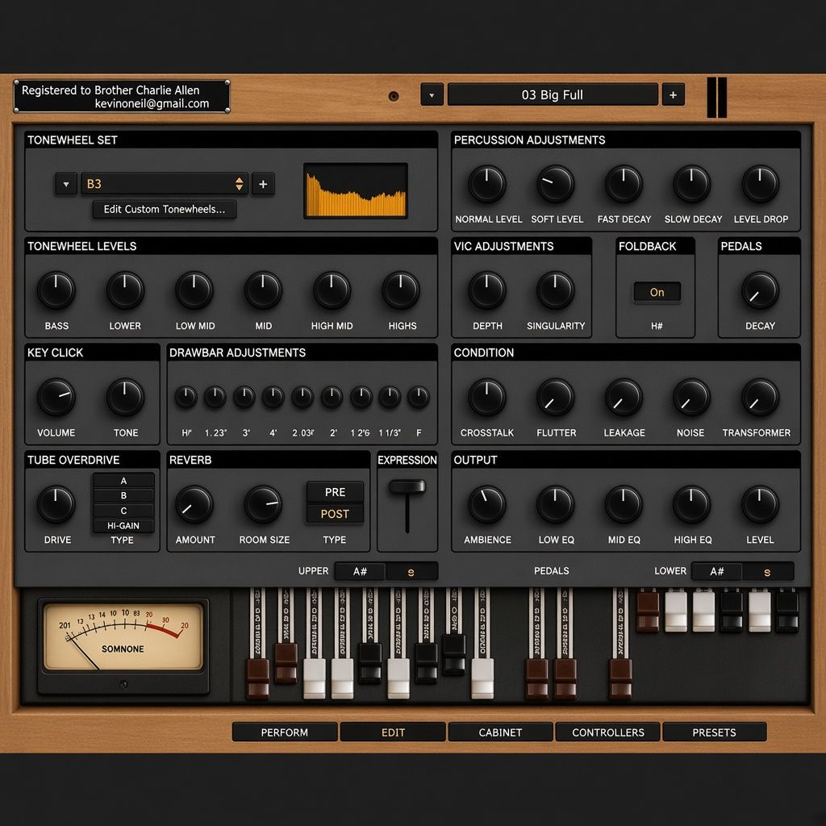
Task: Click Edit Custom Tonewheels button
Action: tap(165, 209)
